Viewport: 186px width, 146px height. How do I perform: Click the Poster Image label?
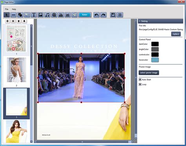(145, 67)
